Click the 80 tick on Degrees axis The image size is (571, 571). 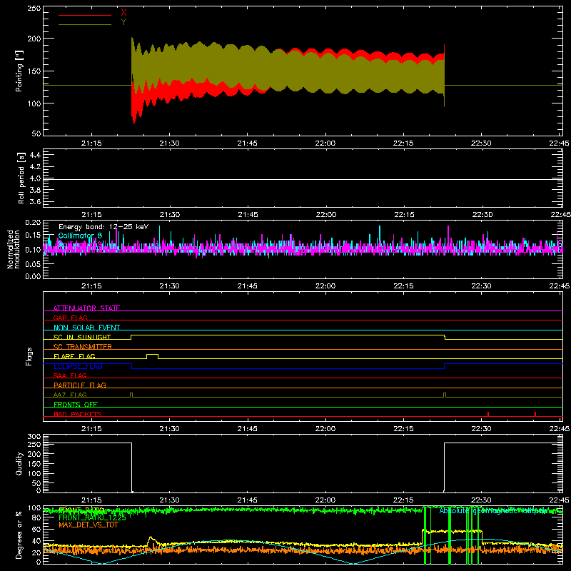pos(36,518)
